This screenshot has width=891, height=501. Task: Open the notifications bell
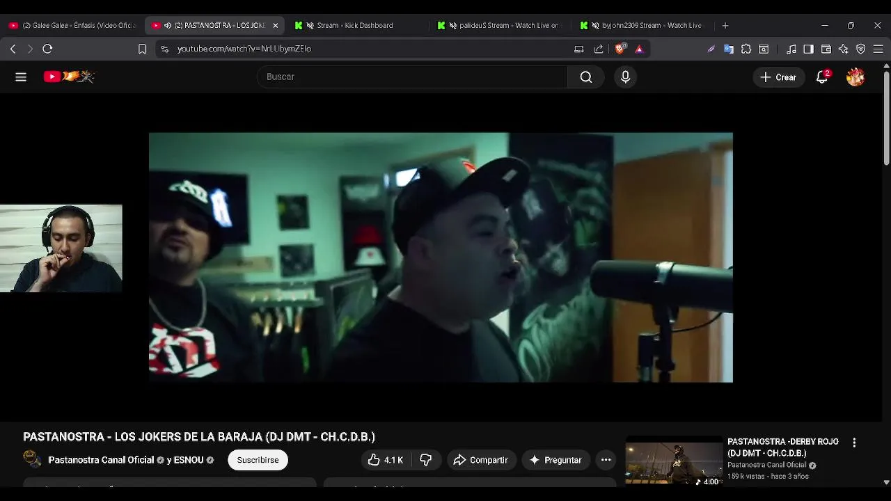(x=822, y=77)
